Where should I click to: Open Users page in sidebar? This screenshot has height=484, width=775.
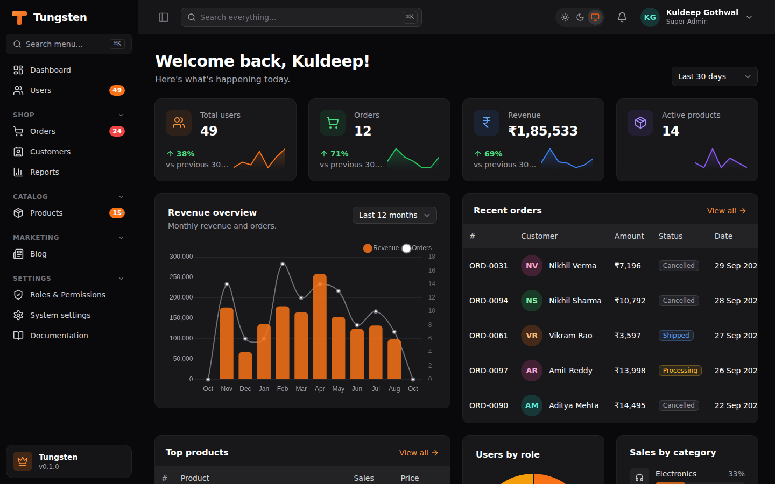point(69,90)
